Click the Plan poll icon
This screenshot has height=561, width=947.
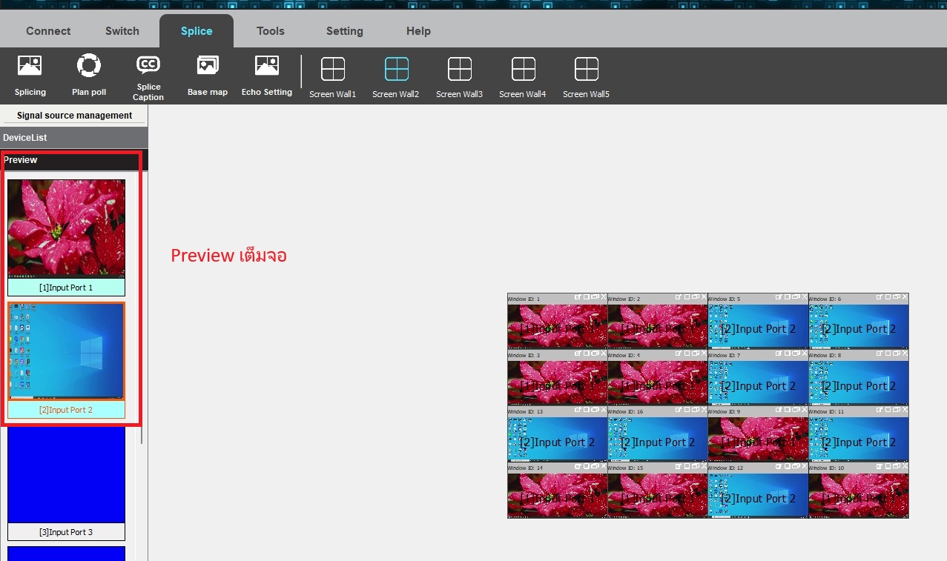(x=89, y=75)
